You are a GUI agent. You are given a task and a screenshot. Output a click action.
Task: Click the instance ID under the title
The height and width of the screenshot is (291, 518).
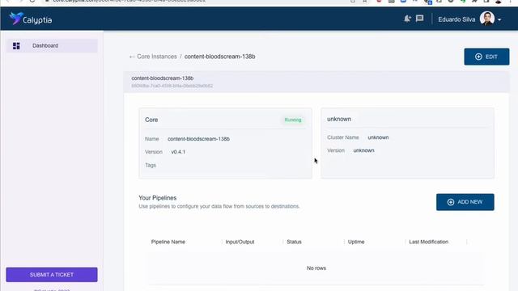click(172, 86)
